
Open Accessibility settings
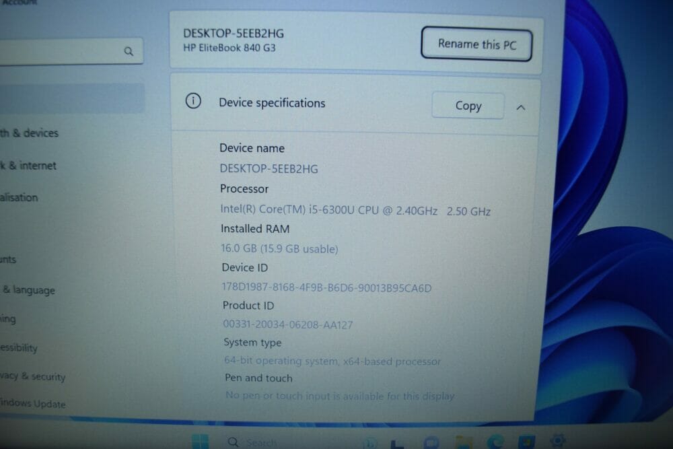[19, 348]
